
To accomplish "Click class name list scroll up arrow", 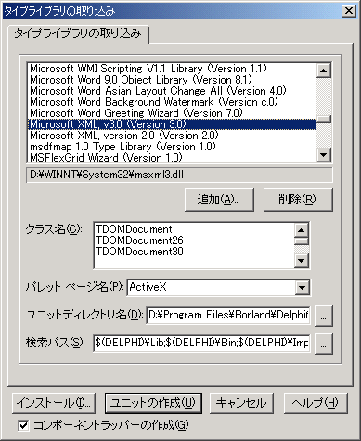I will (302, 230).
